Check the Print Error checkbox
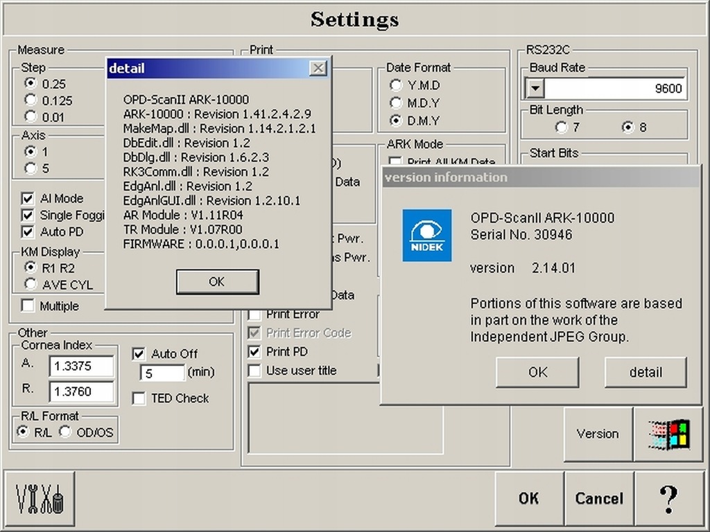Viewport: 710px width, 532px height. (x=254, y=314)
